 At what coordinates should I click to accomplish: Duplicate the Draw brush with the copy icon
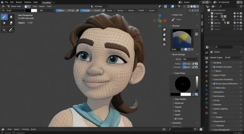[x=189, y=49]
